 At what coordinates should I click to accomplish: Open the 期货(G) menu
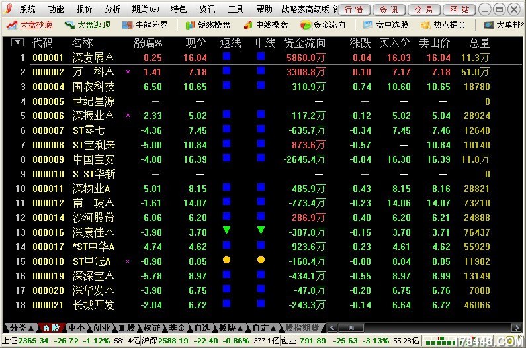[146, 9]
